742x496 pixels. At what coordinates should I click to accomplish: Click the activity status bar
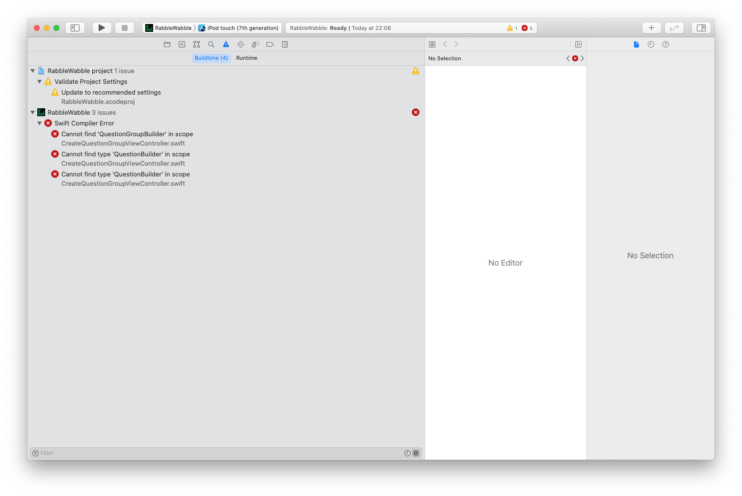click(x=411, y=28)
